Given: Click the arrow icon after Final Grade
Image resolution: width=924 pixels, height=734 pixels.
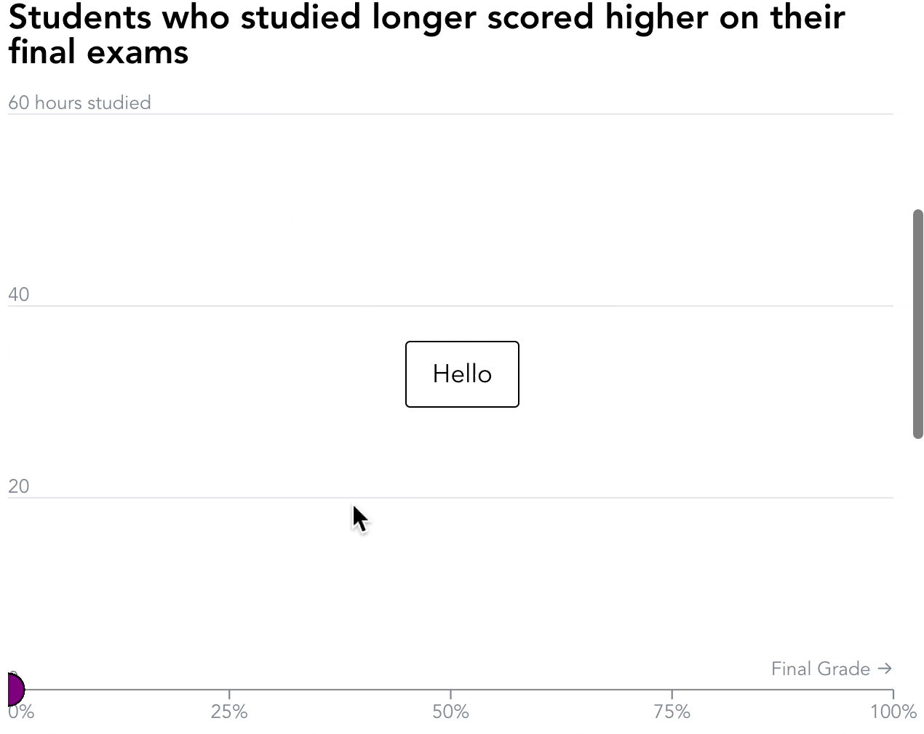Looking at the screenshot, I should pos(885,669).
